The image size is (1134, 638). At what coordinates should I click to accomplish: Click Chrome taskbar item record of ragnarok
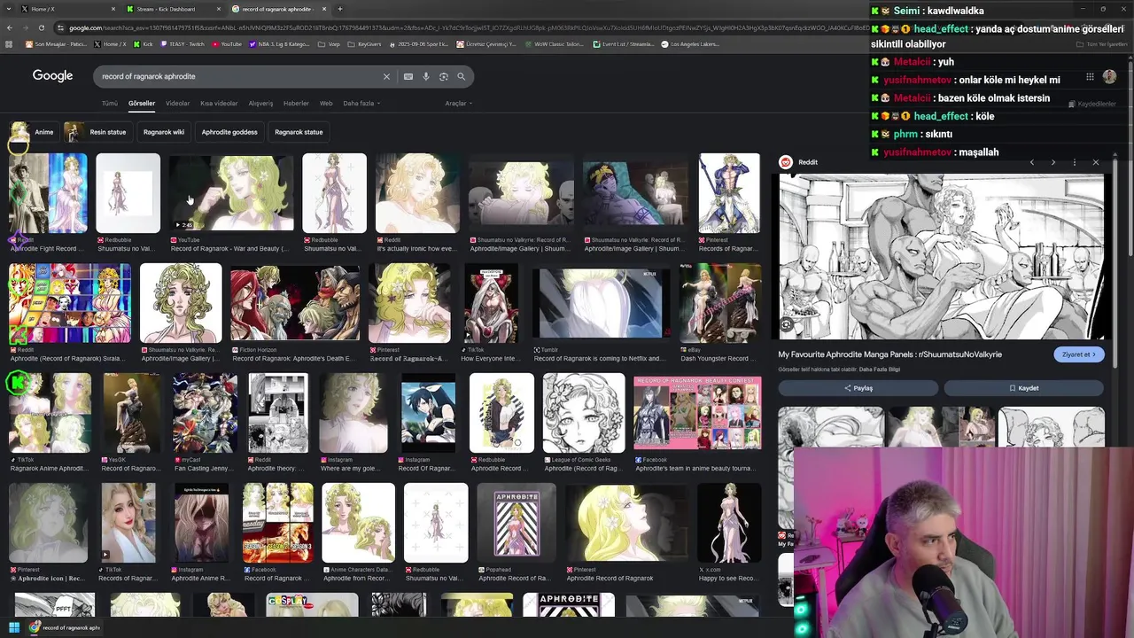tap(64, 628)
